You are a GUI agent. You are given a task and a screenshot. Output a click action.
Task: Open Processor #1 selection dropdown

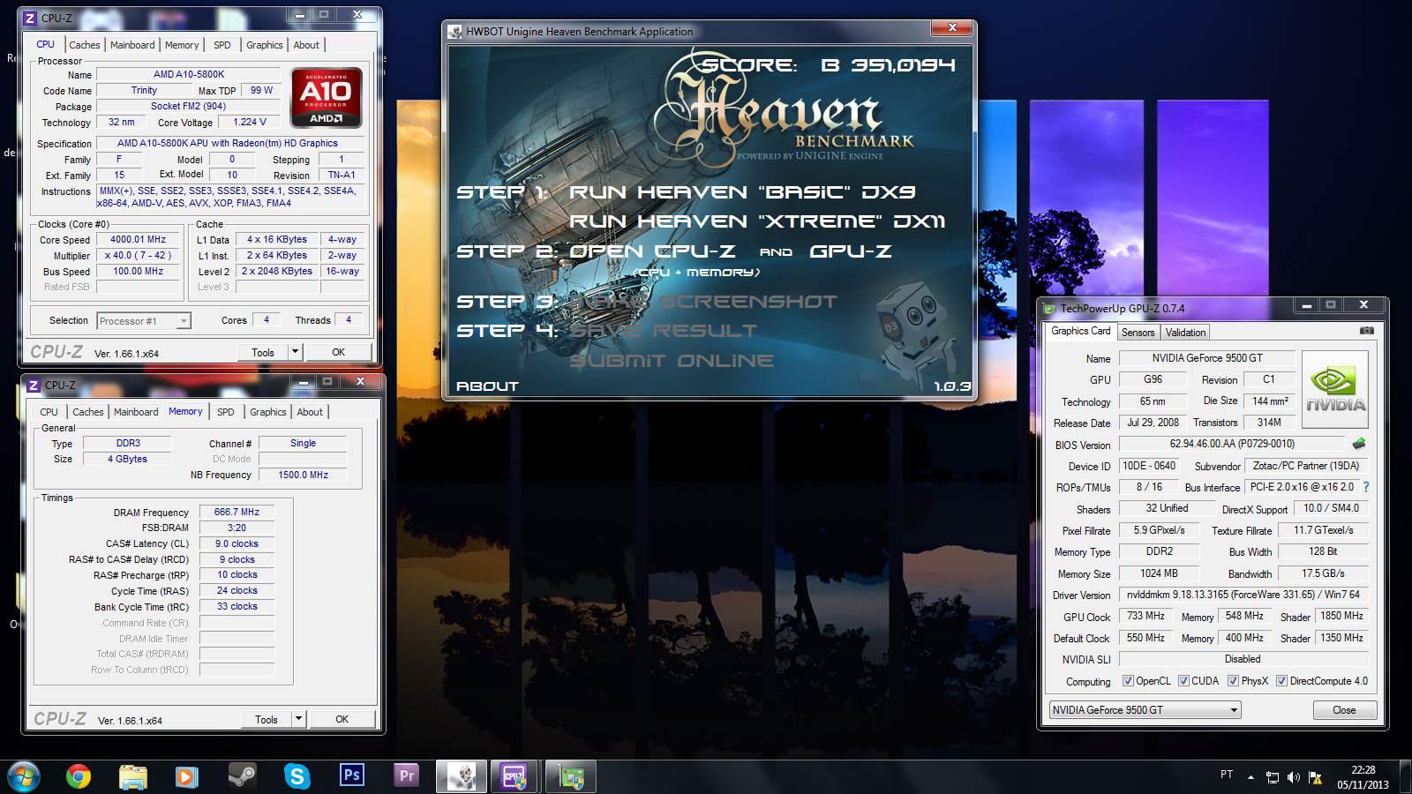point(144,321)
